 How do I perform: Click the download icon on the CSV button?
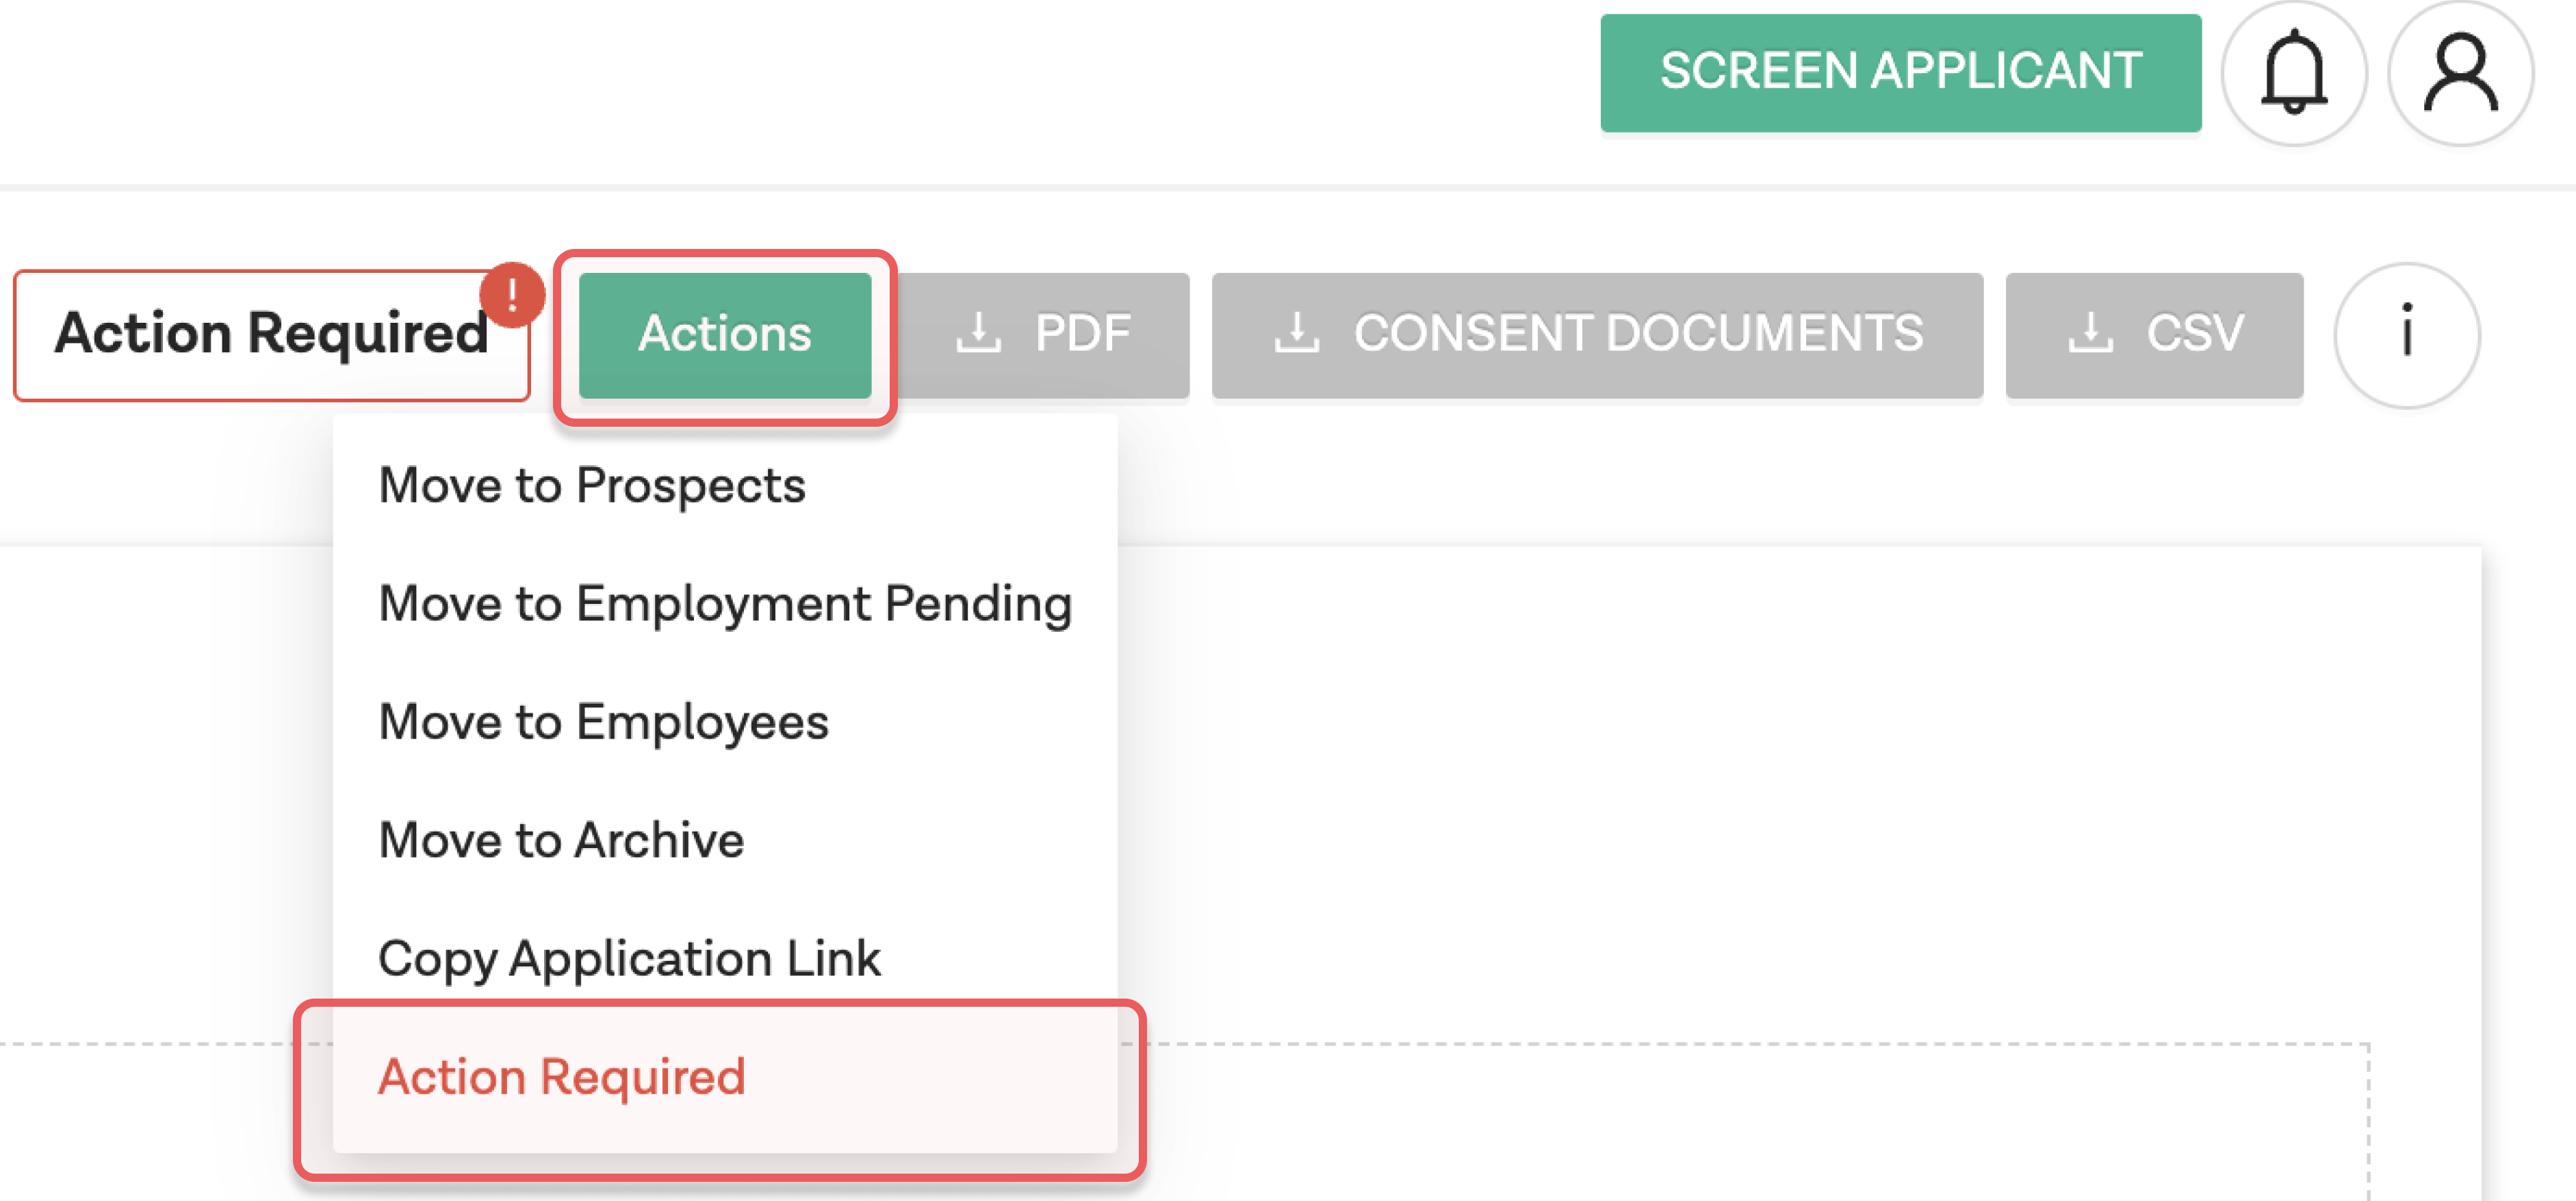click(x=2090, y=334)
